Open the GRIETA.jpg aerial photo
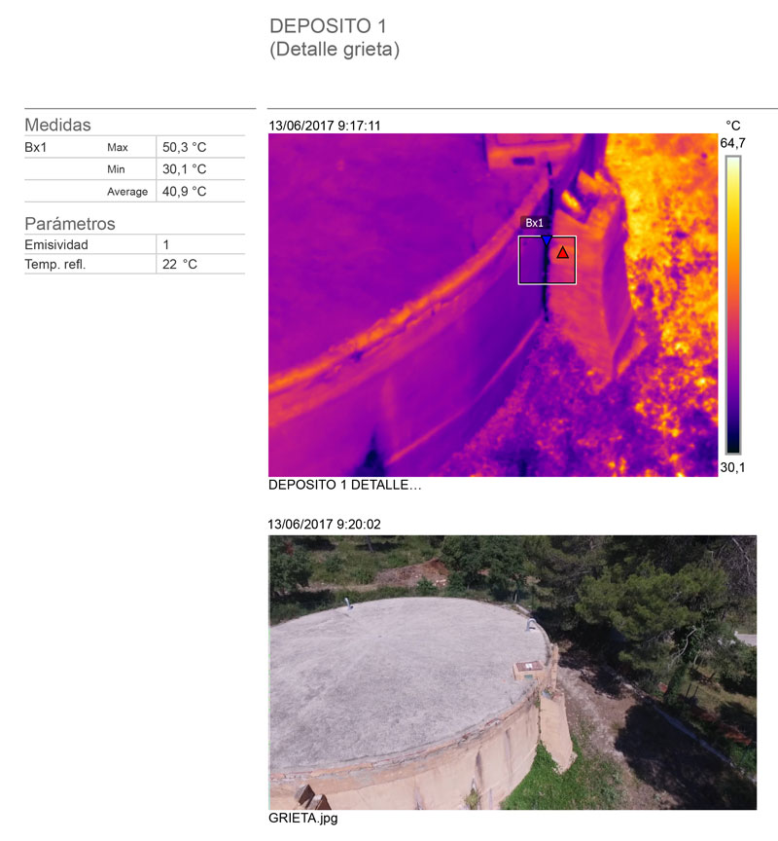The image size is (778, 841). 513,672
